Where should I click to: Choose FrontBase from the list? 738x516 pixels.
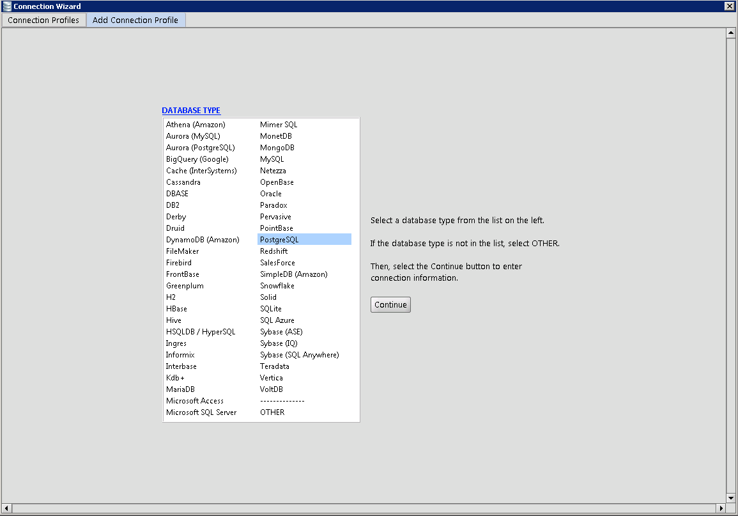[183, 274]
